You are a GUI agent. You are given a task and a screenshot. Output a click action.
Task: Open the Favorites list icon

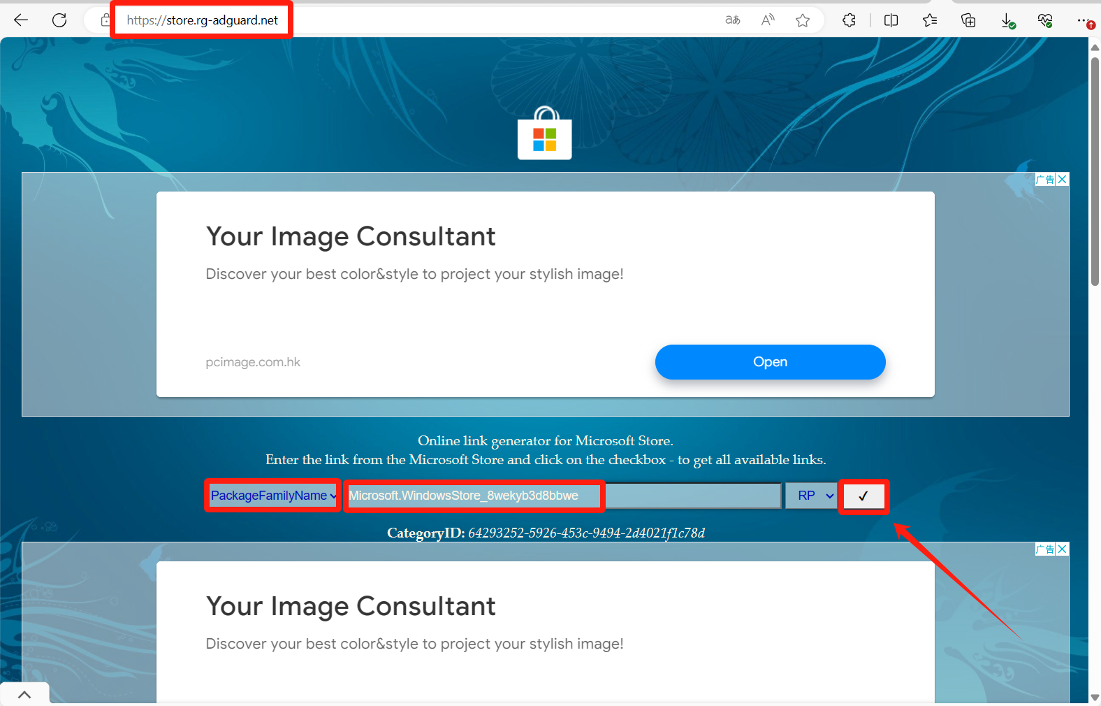[x=929, y=20]
